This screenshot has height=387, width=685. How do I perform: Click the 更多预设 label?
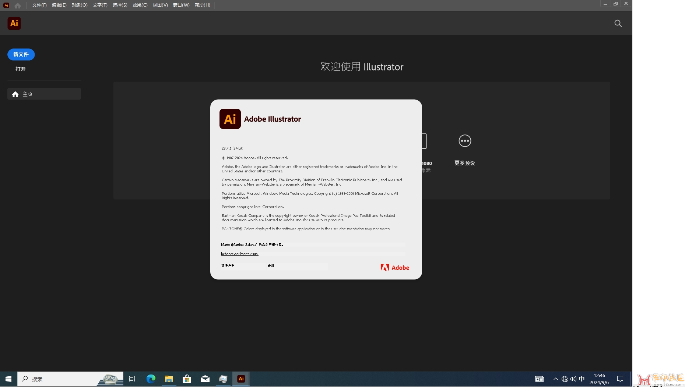click(465, 163)
